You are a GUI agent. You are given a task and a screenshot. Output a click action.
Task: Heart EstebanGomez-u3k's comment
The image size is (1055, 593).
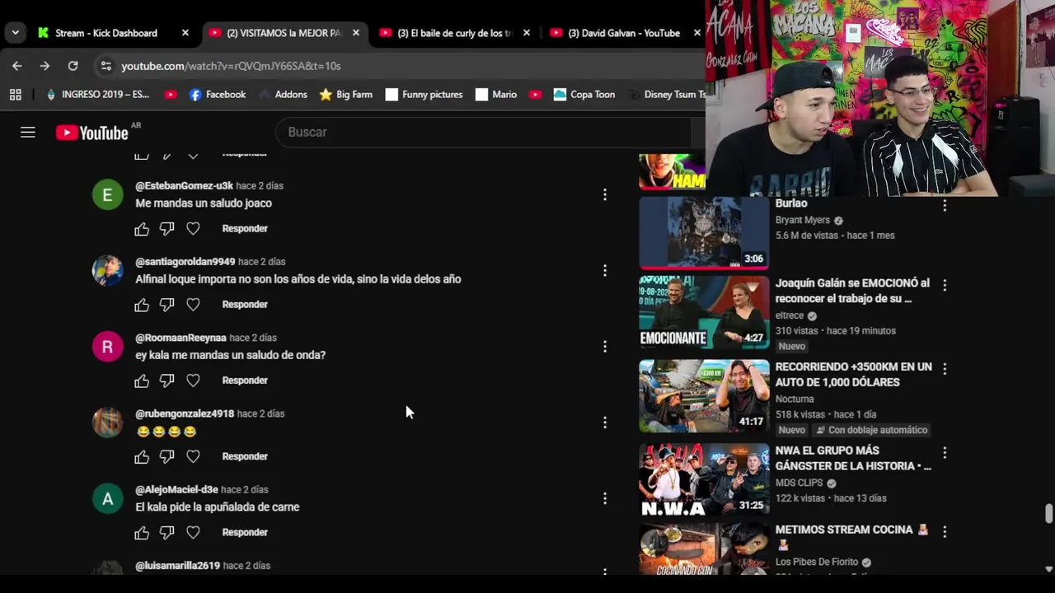click(193, 229)
